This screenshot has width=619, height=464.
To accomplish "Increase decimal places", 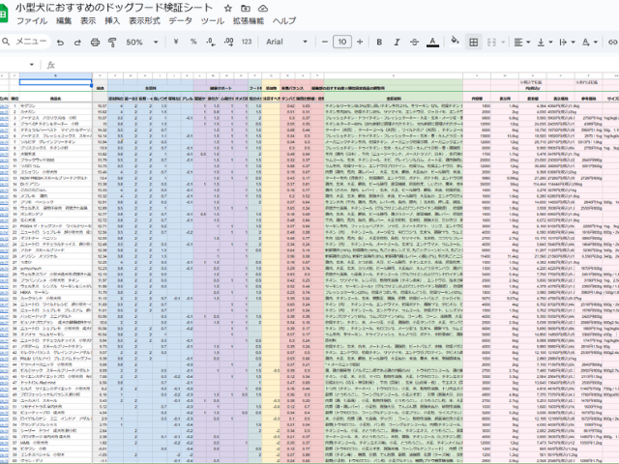I will pos(228,42).
